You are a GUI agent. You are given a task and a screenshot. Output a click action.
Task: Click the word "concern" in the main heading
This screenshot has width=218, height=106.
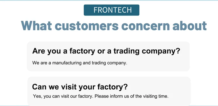tap(145, 26)
